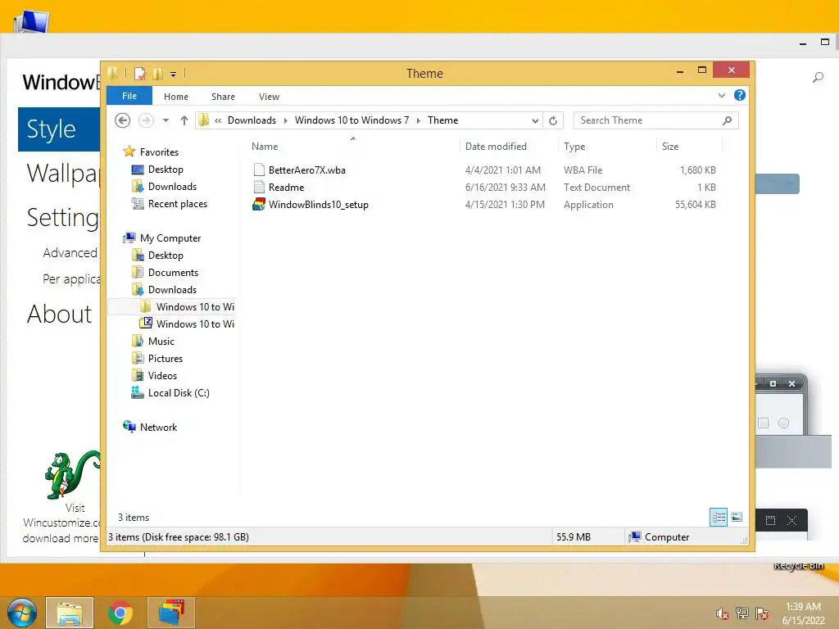The image size is (839, 629).
Task: Open the File ribbon tab
Action: (129, 96)
